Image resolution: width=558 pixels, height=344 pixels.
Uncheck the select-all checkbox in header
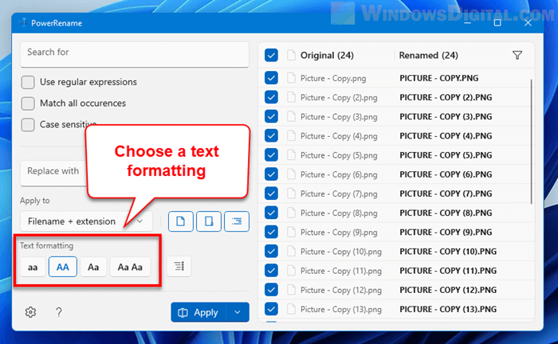point(271,56)
